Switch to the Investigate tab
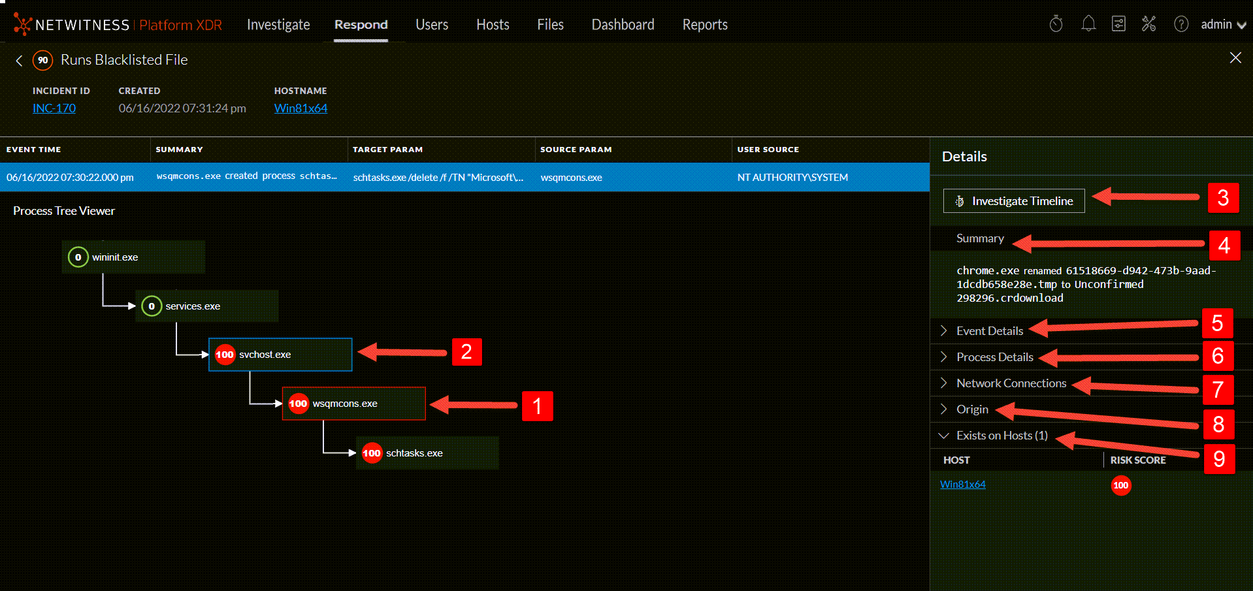 coord(278,24)
